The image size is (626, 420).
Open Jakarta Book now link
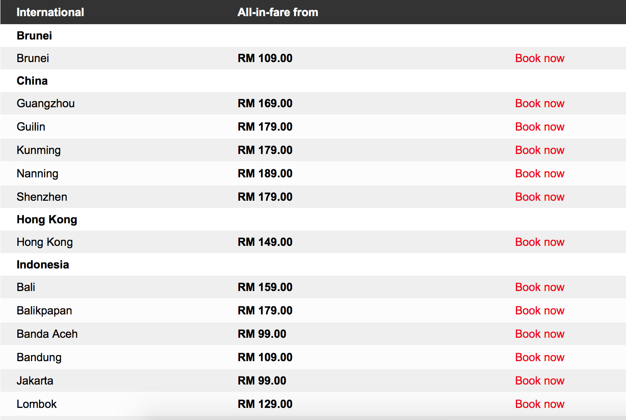(x=540, y=380)
